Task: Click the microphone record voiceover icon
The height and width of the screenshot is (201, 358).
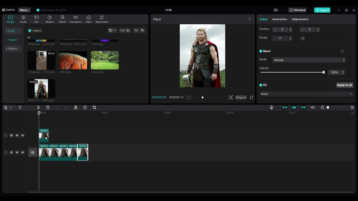Action: pyautogui.click(x=271, y=107)
